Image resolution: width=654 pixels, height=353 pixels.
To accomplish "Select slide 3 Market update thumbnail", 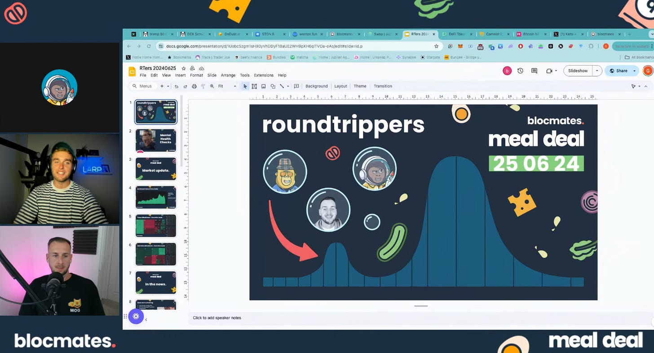I will (156, 169).
